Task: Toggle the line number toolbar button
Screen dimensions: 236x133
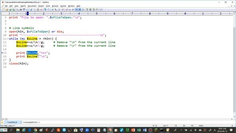Action: 80,10
